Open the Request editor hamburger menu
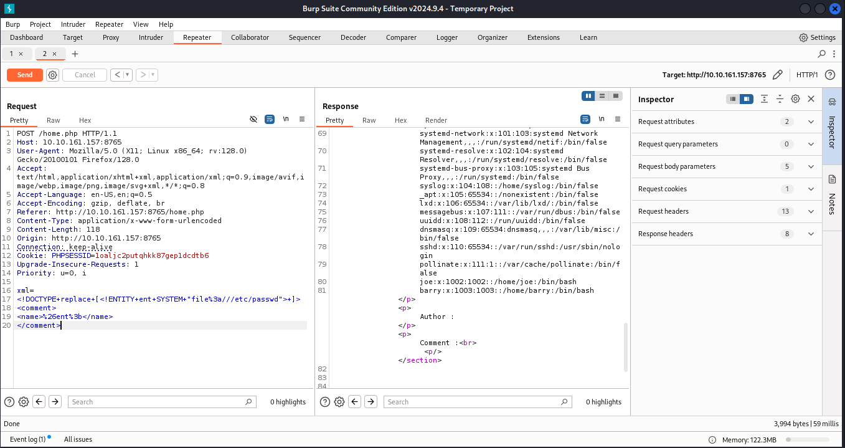Image resolution: width=845 pixels, height=448 pixels. 302,119
